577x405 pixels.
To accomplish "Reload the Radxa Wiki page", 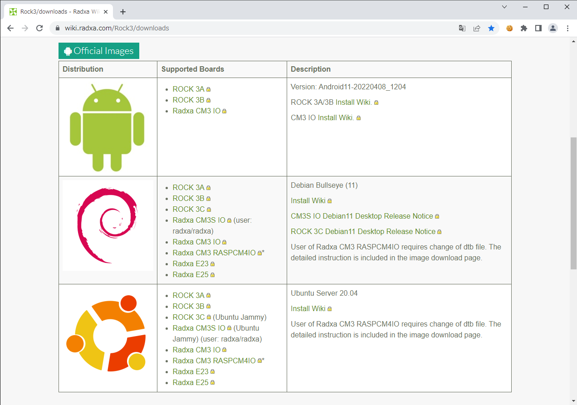I will point(39,28).
